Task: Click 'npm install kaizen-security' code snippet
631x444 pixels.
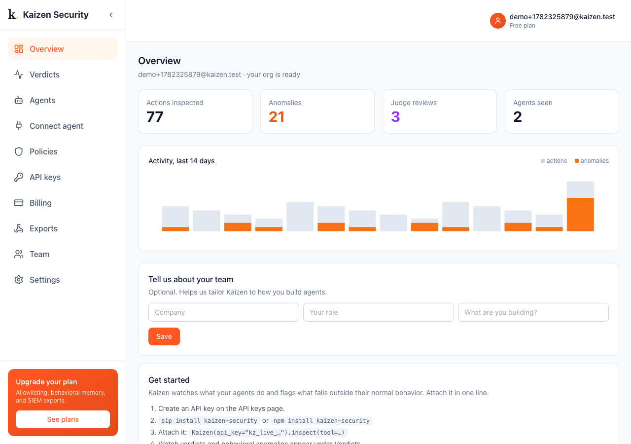Action: [x=321, y=421]
